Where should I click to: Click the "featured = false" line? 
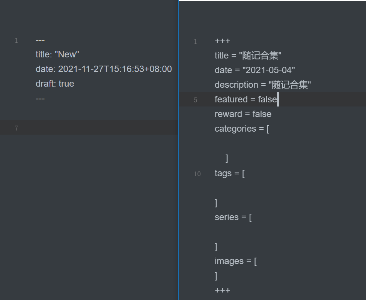[x=246, y=100]
